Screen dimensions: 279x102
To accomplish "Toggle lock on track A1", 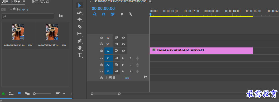I will click(102, 58).
